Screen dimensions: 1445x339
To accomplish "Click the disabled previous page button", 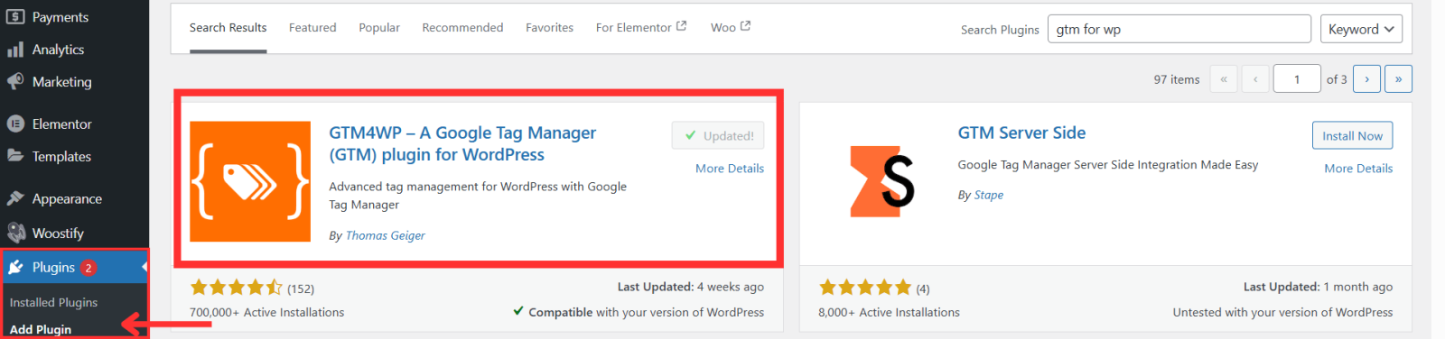I will (x=1255, y=79).
